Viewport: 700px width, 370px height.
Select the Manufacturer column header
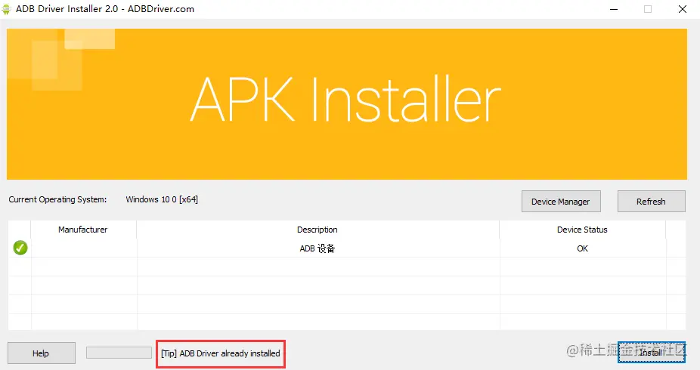(x=83, y=230)
